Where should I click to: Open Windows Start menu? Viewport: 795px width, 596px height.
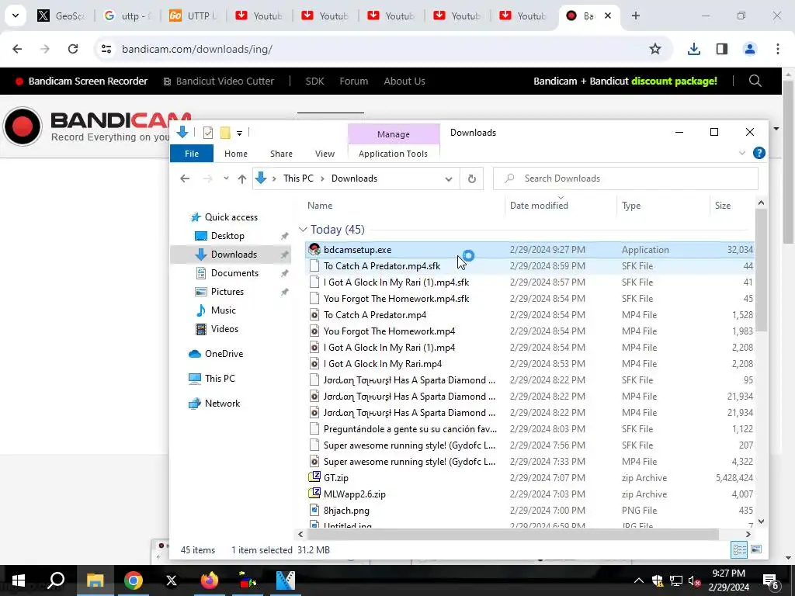pyautogui.click(x=19, y=580)
